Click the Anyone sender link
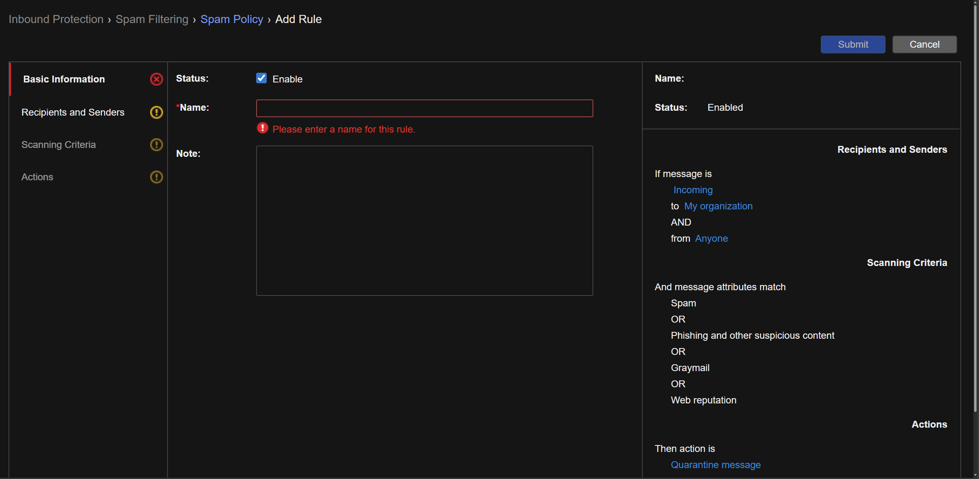The height and width of the screenshot is (479, 979). click(x=711, y=238)
